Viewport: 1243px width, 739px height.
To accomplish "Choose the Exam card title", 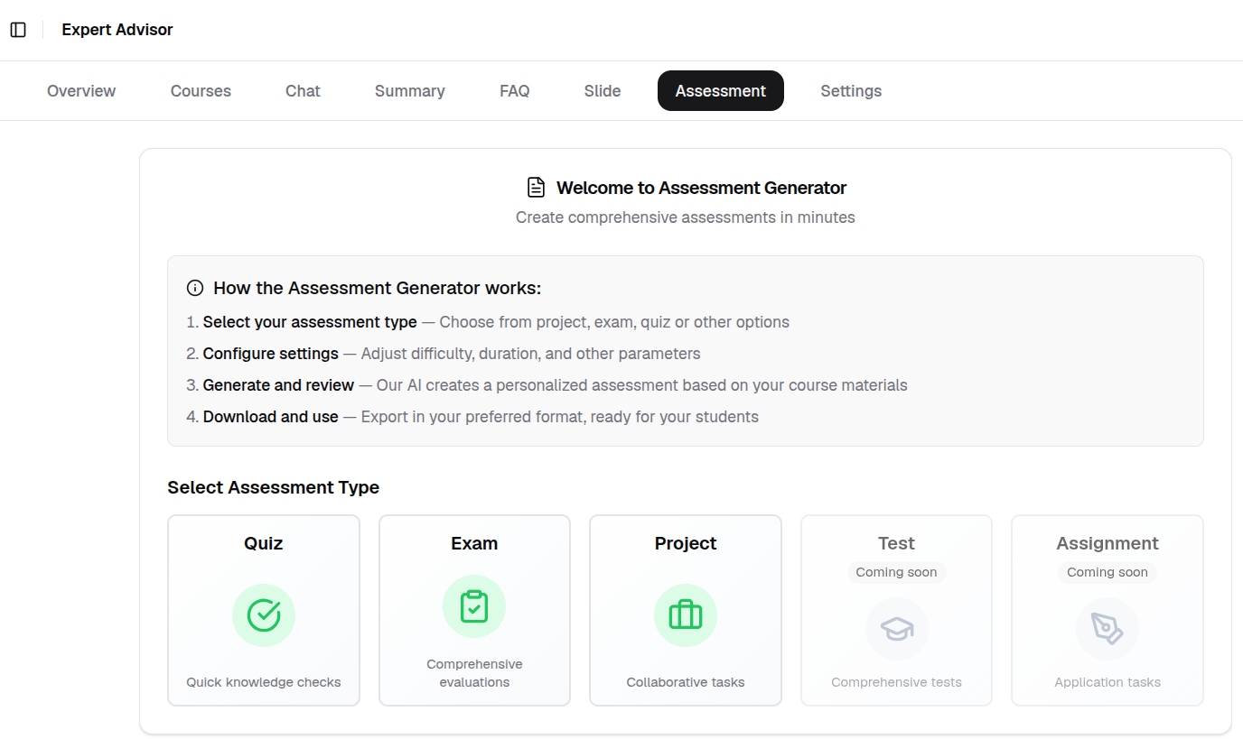I will (x=474, y=543).
